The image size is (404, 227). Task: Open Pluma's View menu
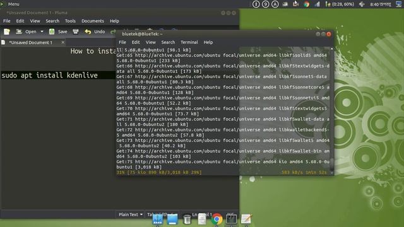pos(35,21)
